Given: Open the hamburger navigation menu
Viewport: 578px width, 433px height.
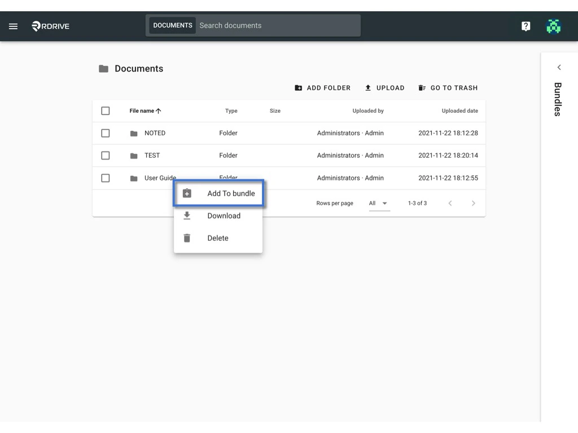Looking at the screenshot, I should (x=13, y=26).
